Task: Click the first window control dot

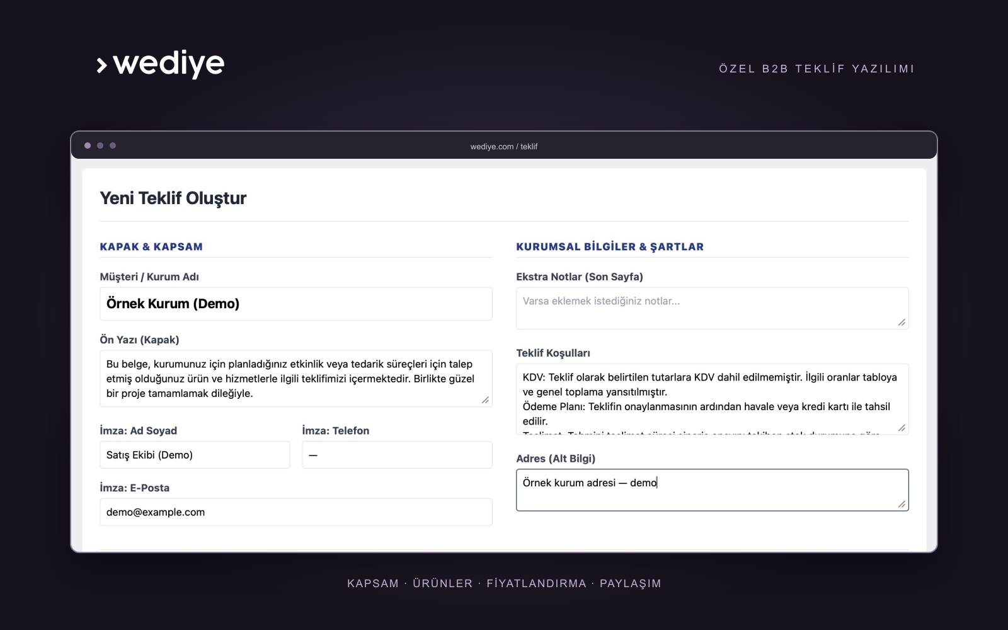Action: [x=88, y=146]
